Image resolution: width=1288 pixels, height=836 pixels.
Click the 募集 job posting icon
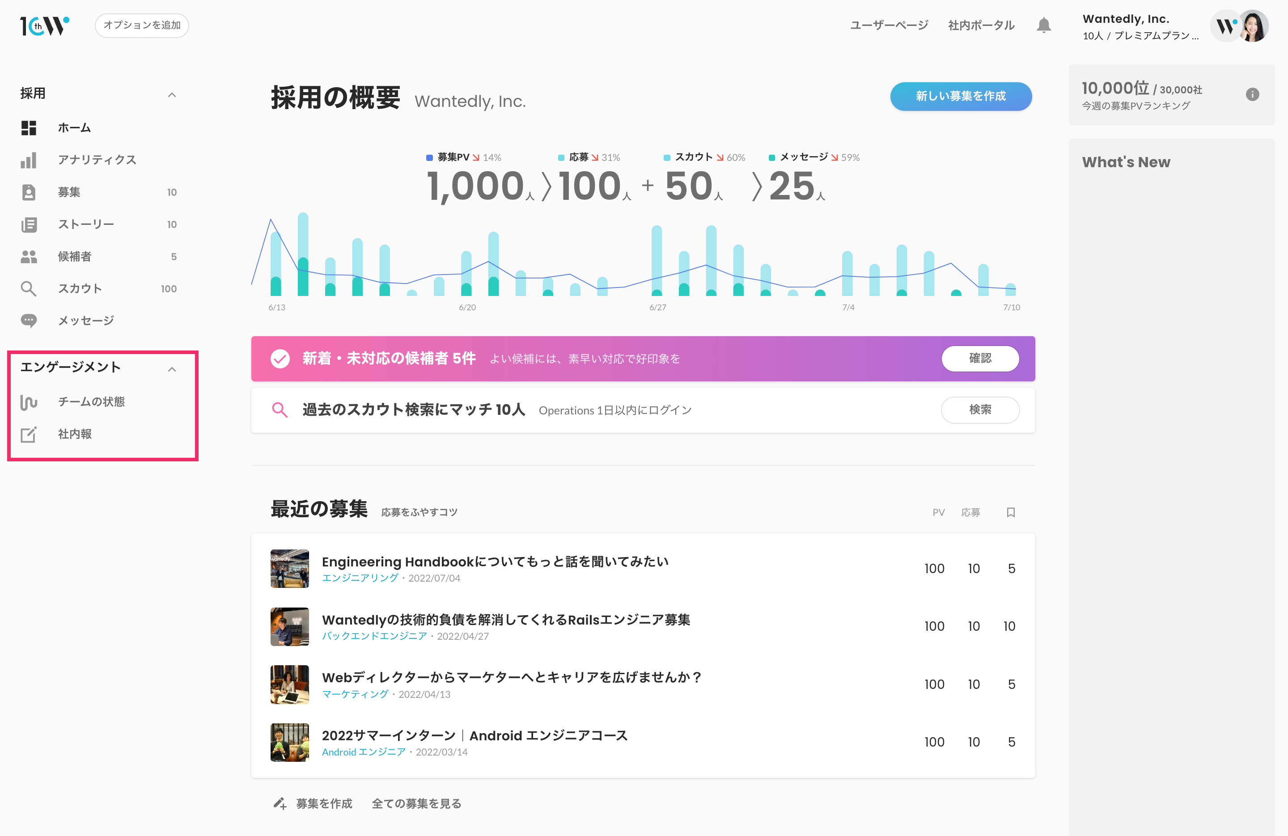pyautogui.click(x=29, y=192)
